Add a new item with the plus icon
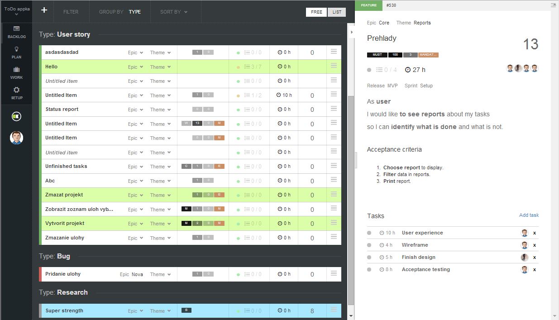 pyautogui.click(x=43, y=10)
